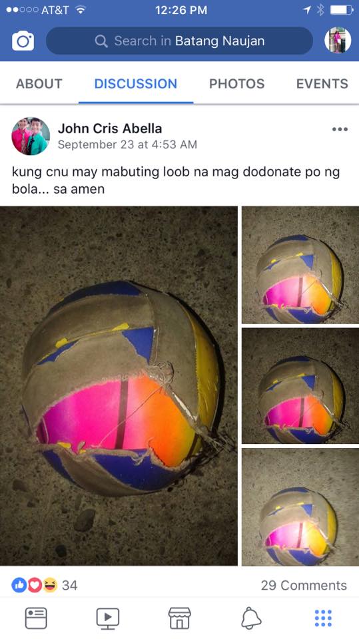Screen dimensions: 359x639
Task: Open the News Feed icon in bottom bar
Action: tap(36, 618)
